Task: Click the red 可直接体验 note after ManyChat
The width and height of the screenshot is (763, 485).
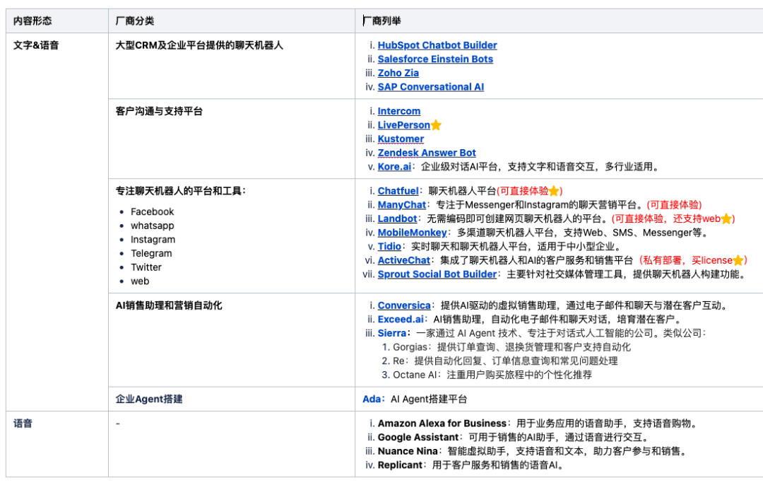Action: tap(674, 205)
